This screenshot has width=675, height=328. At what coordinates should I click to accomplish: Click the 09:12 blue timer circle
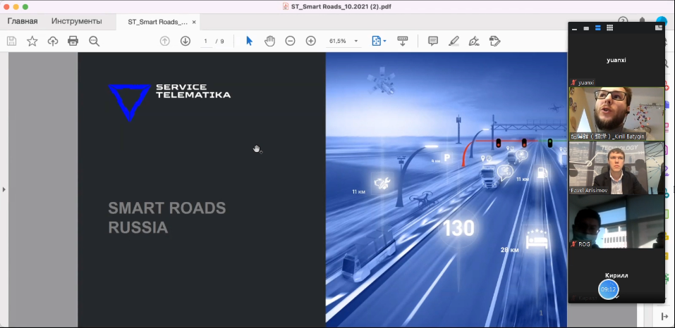609,289
